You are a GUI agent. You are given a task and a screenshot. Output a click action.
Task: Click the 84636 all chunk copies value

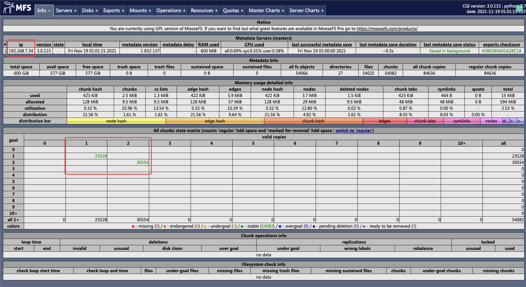coord(429,73)
